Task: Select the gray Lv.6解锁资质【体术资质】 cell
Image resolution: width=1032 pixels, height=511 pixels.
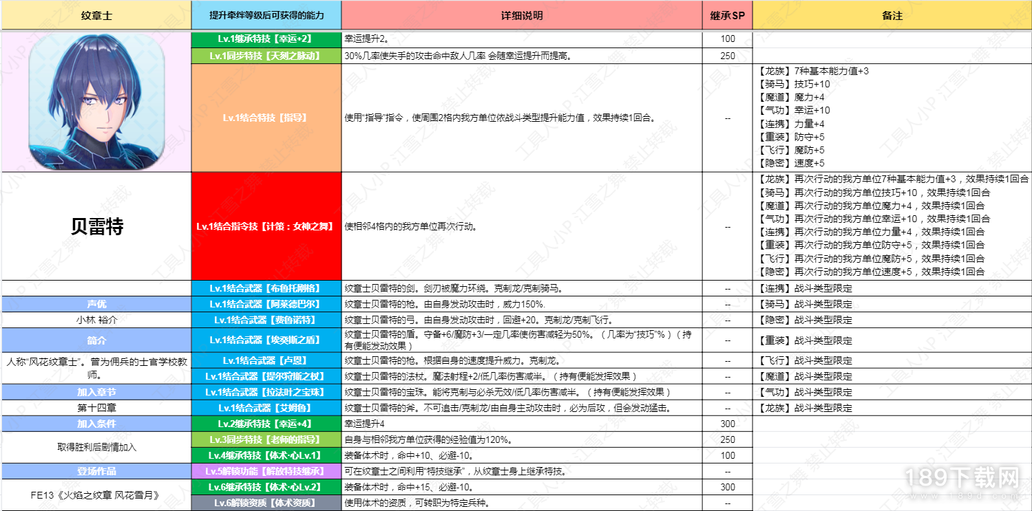Action: click(266, 503)
